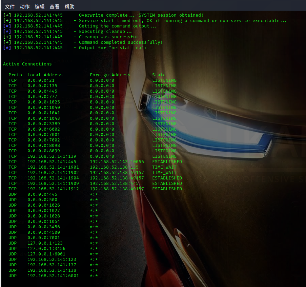
Task: Click local address 0.0.0.0:1041
Action: [44, 113]
